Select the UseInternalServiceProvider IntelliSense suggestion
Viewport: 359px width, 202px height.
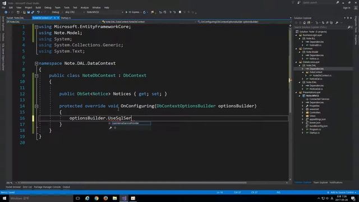pyautogui.click(x=130, y=123)
